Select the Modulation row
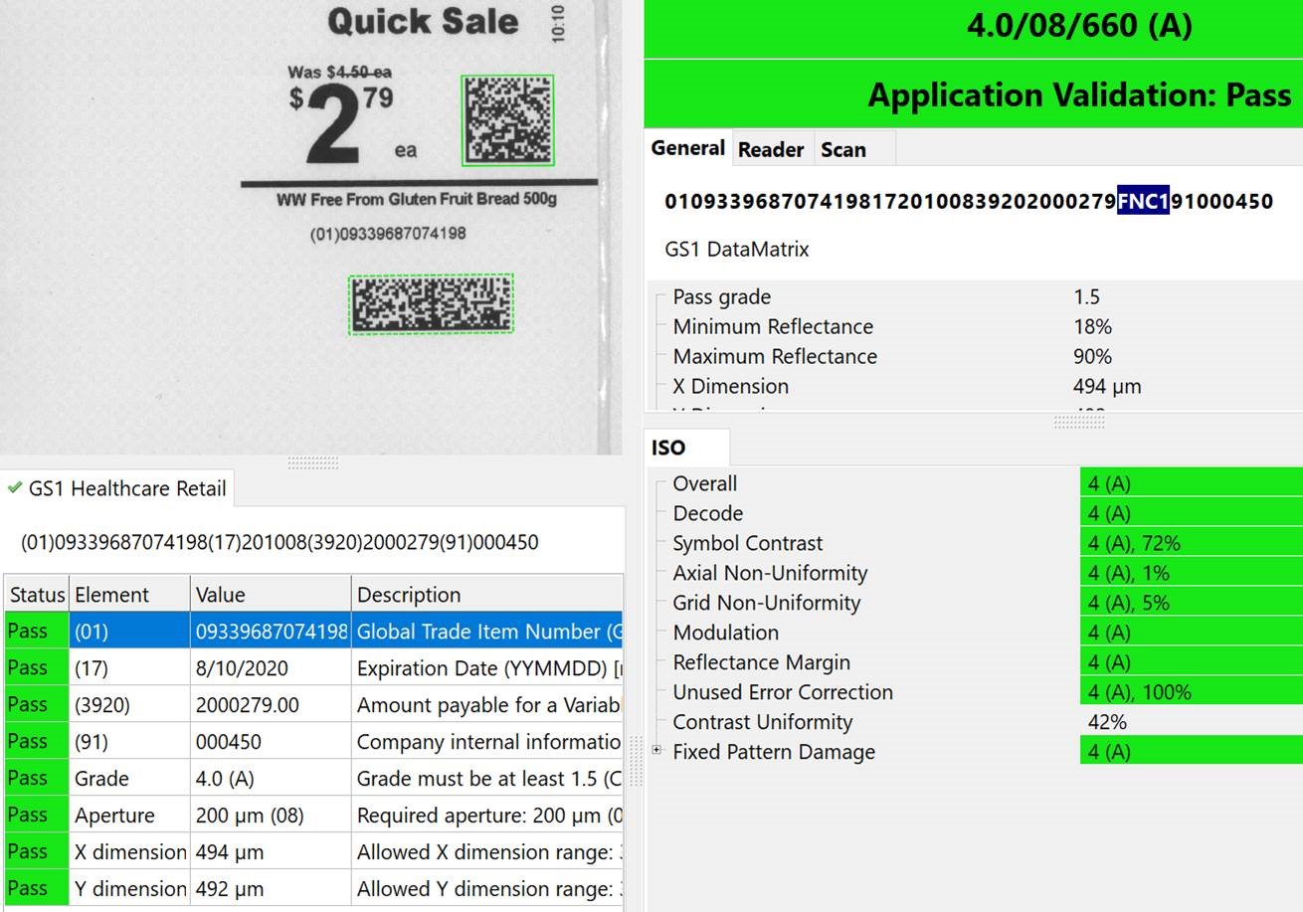This screenshot has width=1303, height=912. coord(975,633)
